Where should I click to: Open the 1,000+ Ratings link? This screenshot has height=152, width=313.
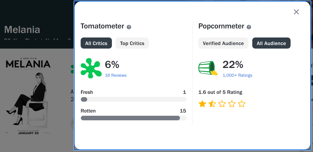237,75
